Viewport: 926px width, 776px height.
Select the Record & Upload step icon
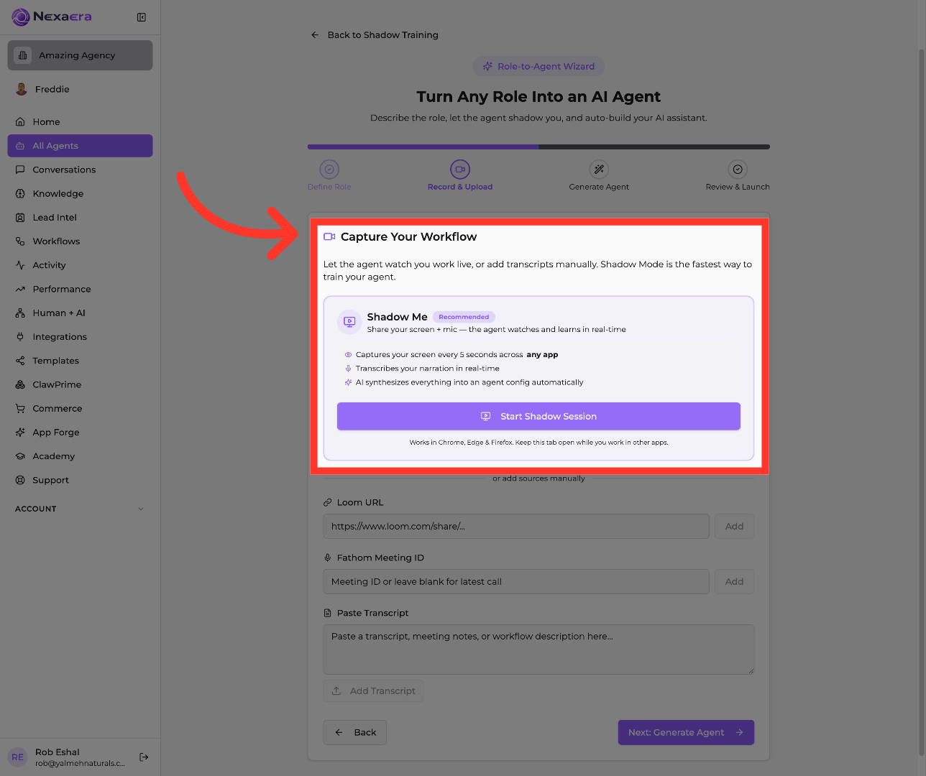(x=460, y=170)
